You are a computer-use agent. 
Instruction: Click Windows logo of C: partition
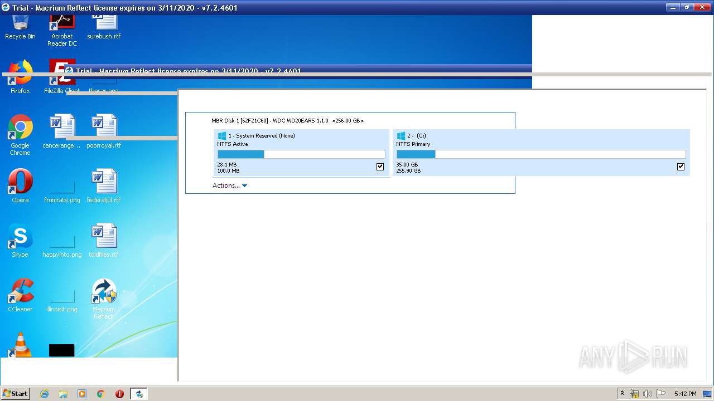click(401, 135)
